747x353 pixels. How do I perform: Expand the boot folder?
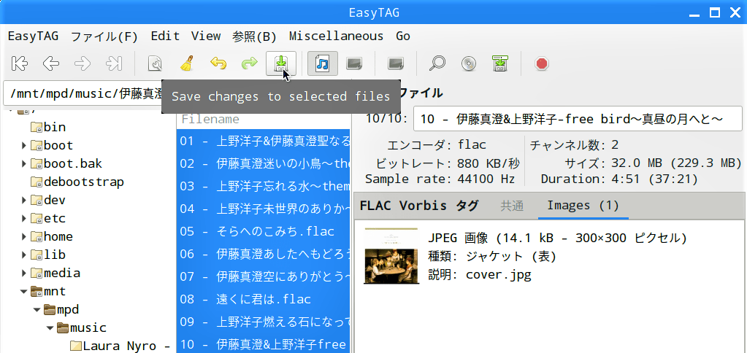(x=24, y=146)
